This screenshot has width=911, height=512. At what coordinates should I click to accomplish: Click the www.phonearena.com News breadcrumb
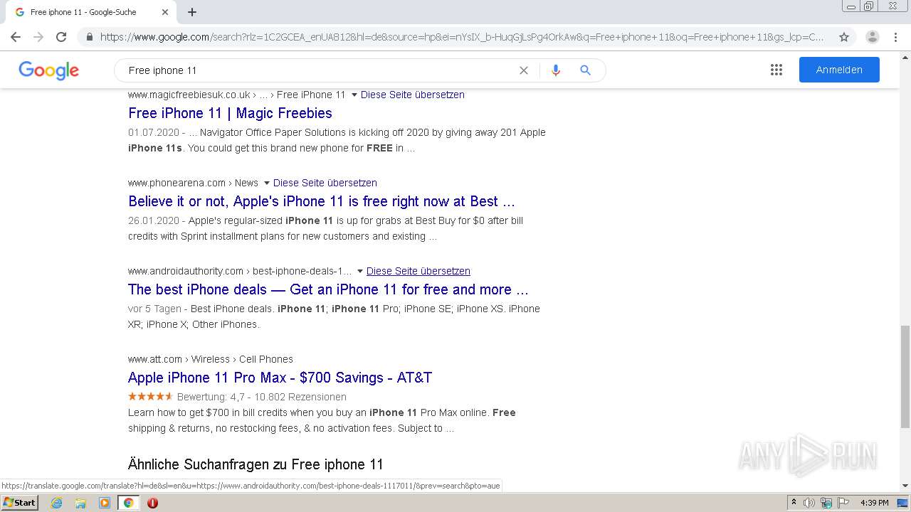pos(193,183)
